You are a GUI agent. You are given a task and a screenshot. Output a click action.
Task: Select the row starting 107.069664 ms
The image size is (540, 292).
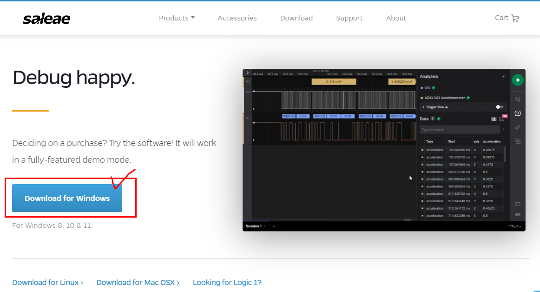point(462,165)
